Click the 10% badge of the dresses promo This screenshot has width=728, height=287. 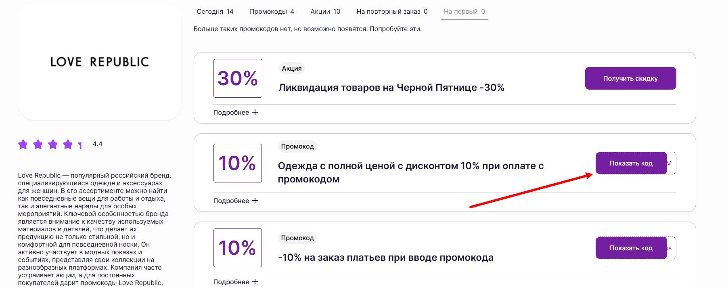tap(238, 248)
